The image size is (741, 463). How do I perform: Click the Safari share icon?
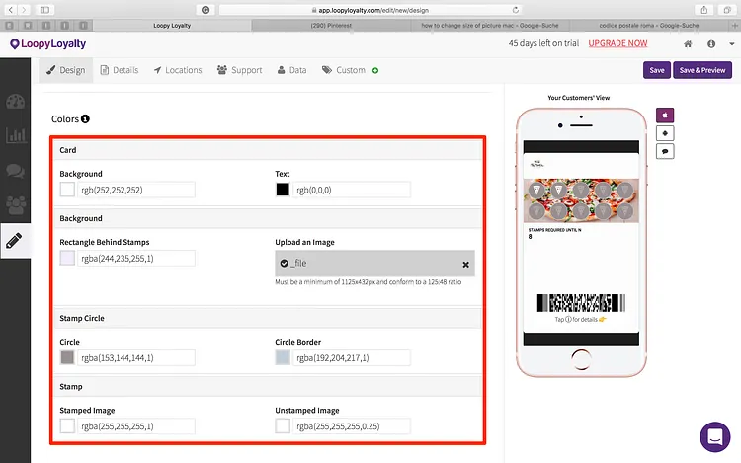click(703, 10)
